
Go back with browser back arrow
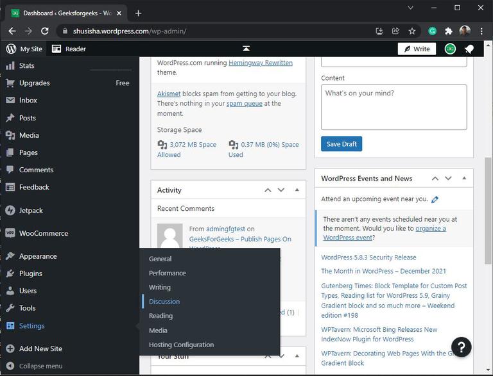click(x=12, y=31)
